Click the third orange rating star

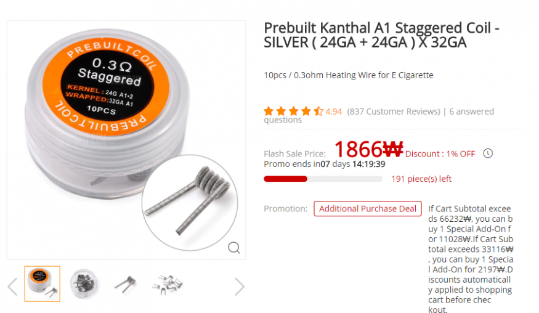point(293,111)
